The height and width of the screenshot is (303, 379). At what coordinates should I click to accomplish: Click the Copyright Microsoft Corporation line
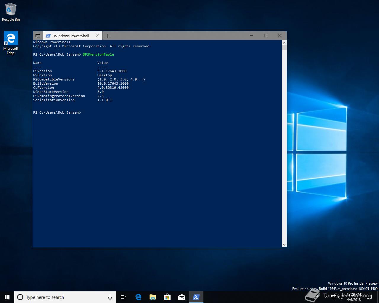pyautogui.click(x=92, y=46)
